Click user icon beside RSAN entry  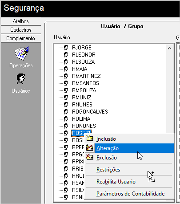(x=66, y=183)
